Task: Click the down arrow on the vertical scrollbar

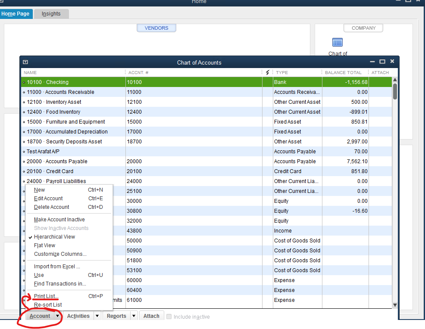Action: click(395, 304)
